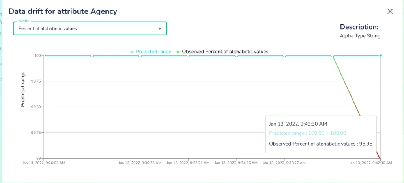Click the Description heading
Viewport: 404px width, 183px height.
coord(359,27)
